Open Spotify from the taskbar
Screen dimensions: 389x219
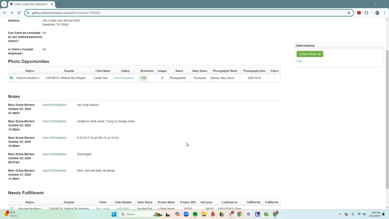pos(195,214)
